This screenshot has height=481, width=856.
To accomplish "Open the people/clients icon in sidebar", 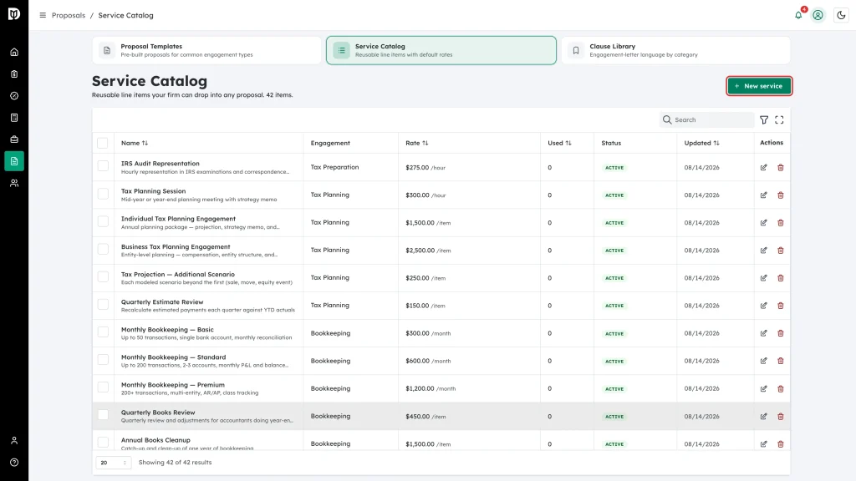I will 14,183.
